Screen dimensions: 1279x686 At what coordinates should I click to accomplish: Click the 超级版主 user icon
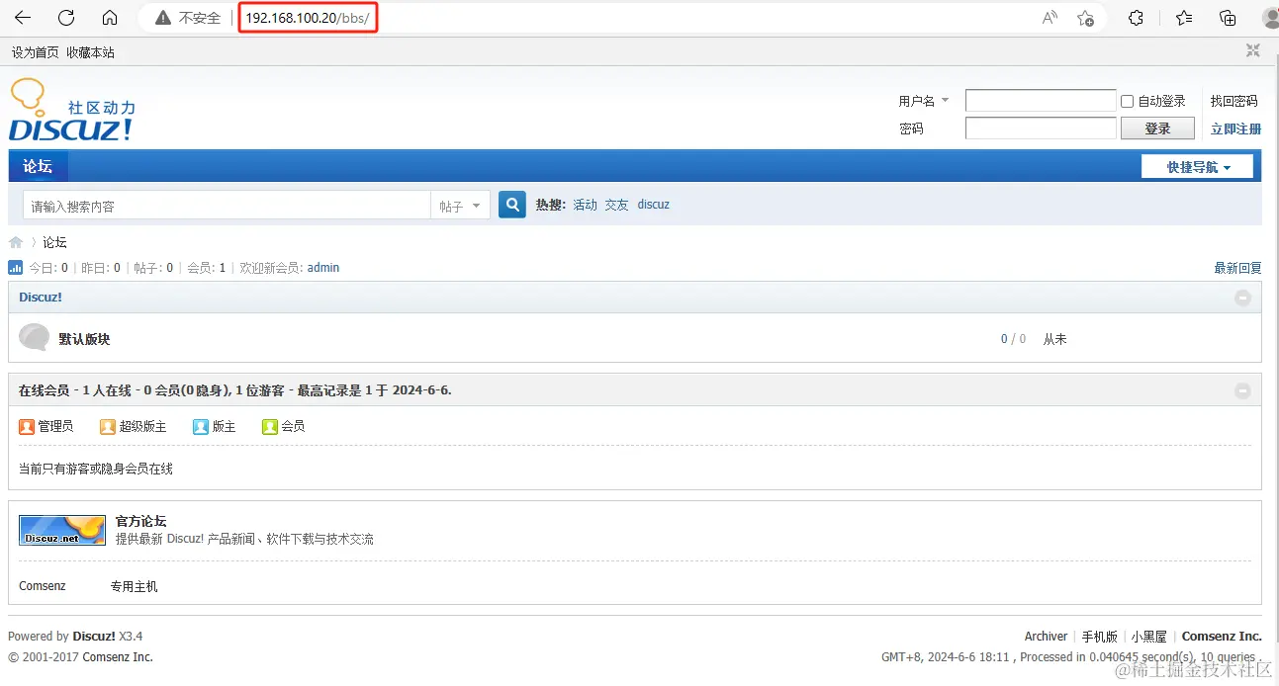pyautogui.click(x=108, y=427)
